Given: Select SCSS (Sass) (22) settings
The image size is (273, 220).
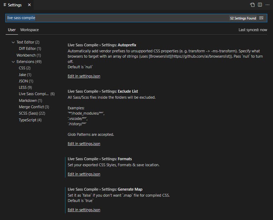Looking at the screenshot, I should tap(32, 114).
